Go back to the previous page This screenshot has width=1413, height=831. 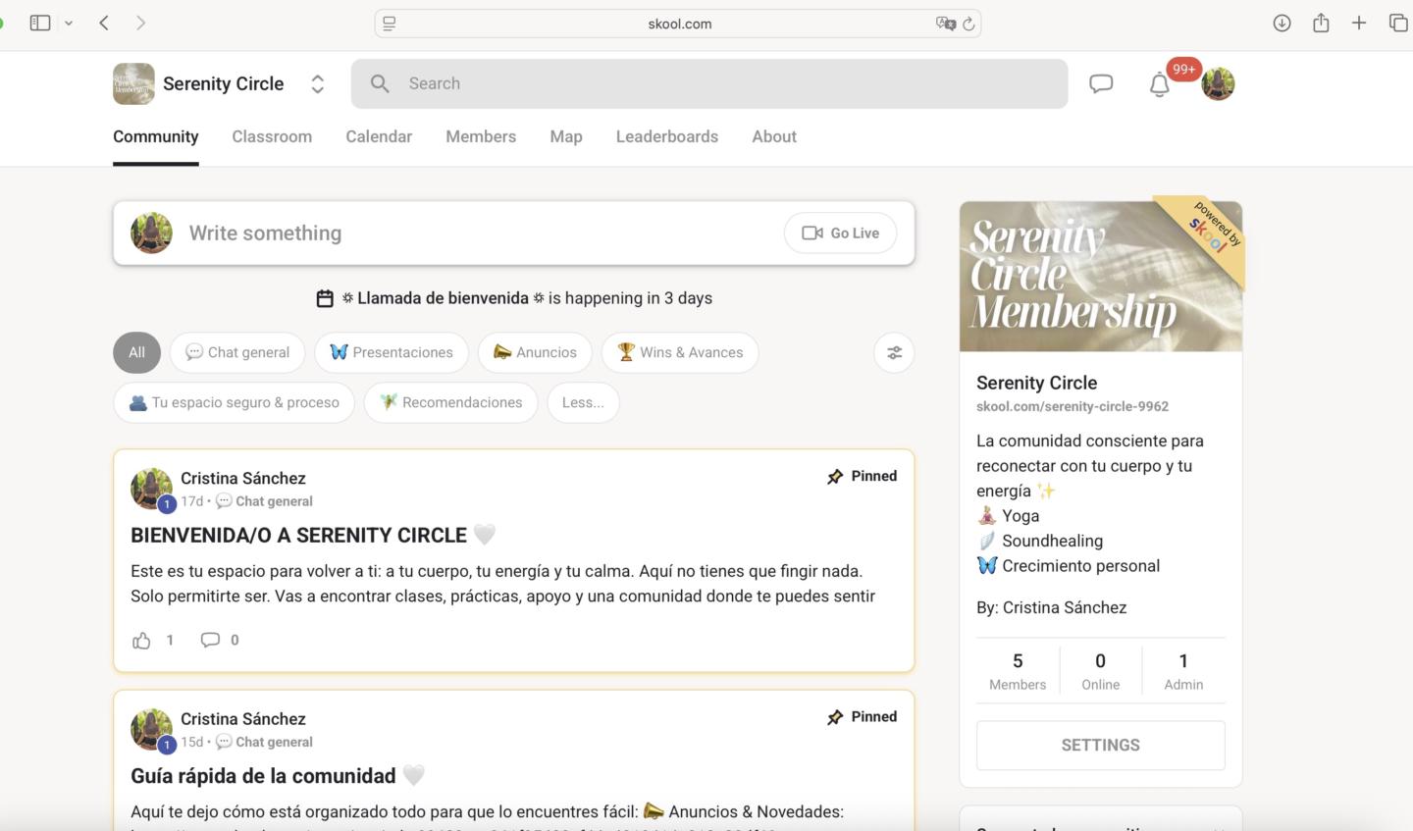click(104, 23)
